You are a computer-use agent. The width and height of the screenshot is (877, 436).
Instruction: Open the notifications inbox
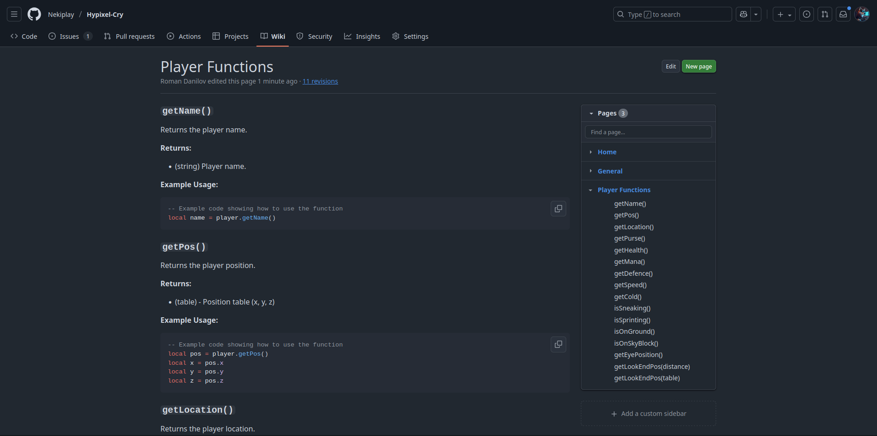pos(843,14)
